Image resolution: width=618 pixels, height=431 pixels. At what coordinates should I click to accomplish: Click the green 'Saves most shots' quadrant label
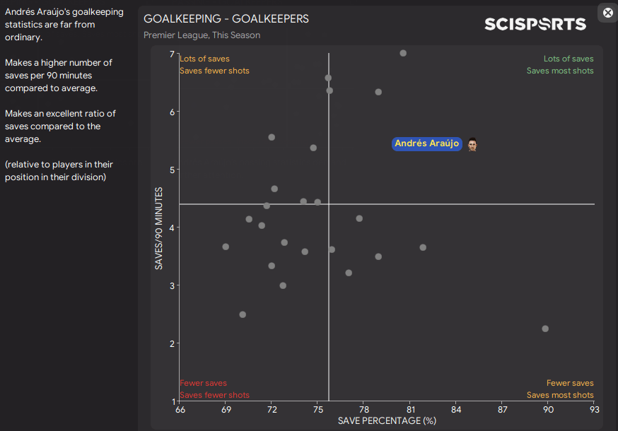coord(560,71)
